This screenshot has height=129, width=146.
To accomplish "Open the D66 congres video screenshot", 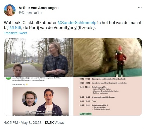I will coord(38,96).
